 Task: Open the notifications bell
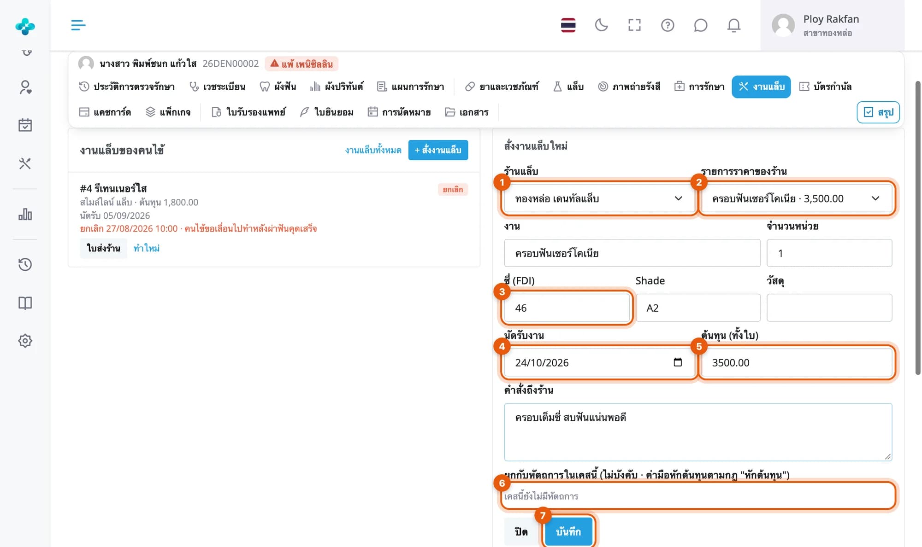tap(734, 25)
